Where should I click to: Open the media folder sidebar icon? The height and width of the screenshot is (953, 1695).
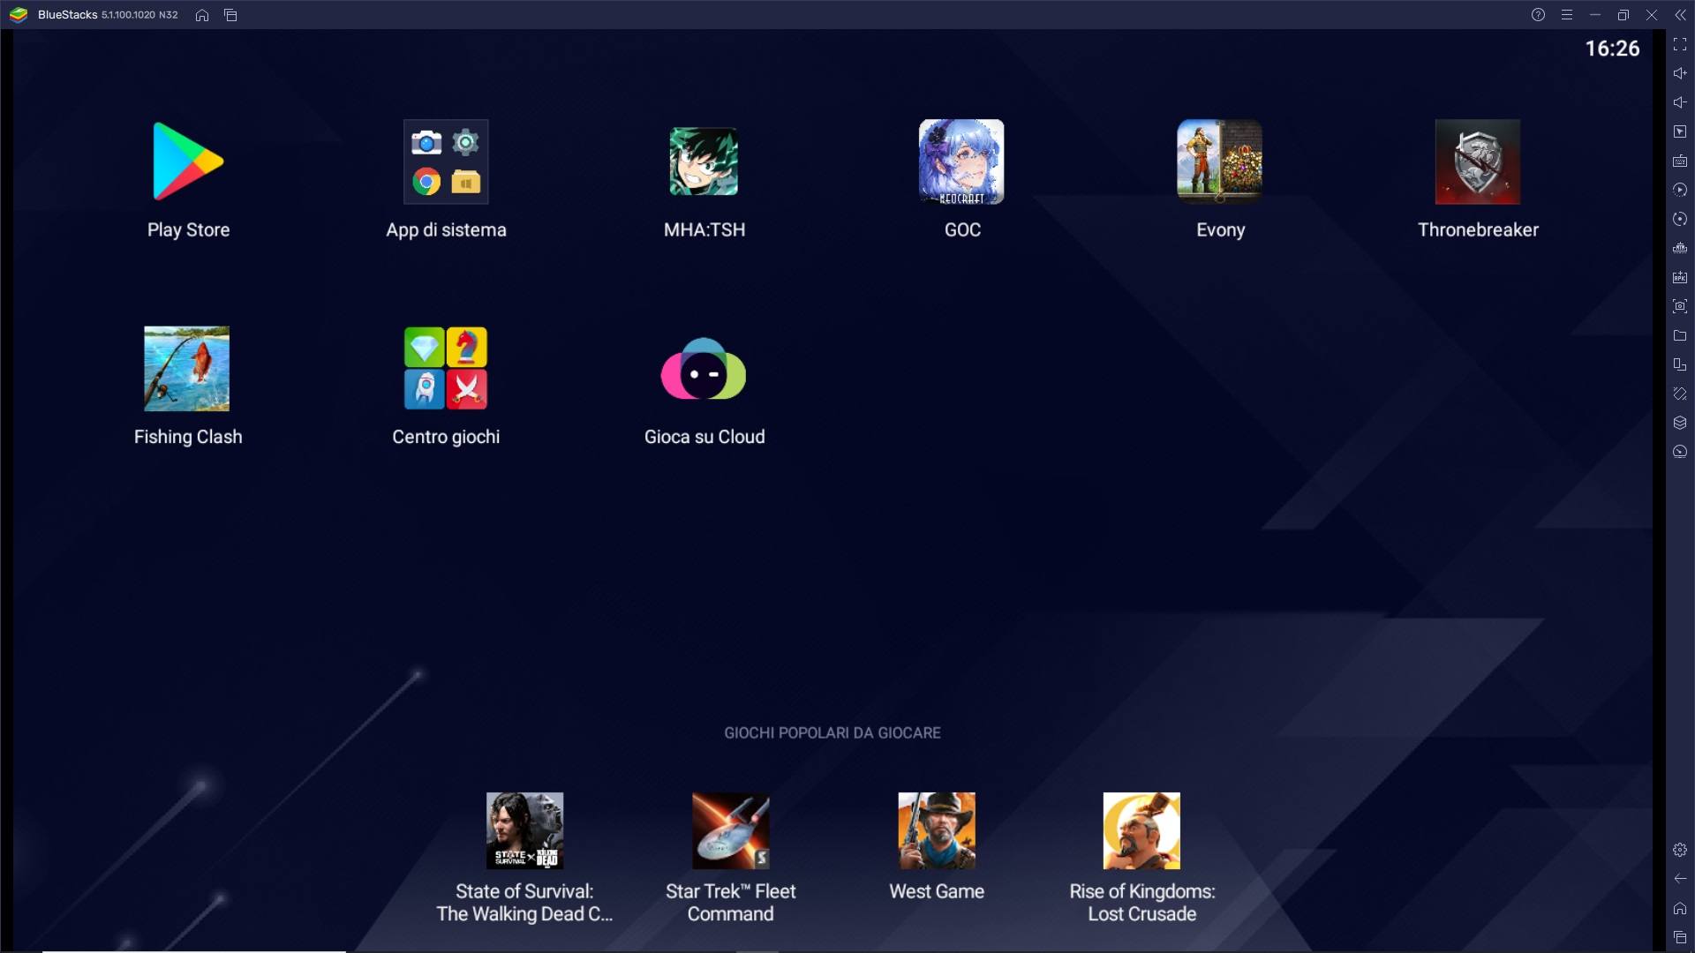(1680, 335)
